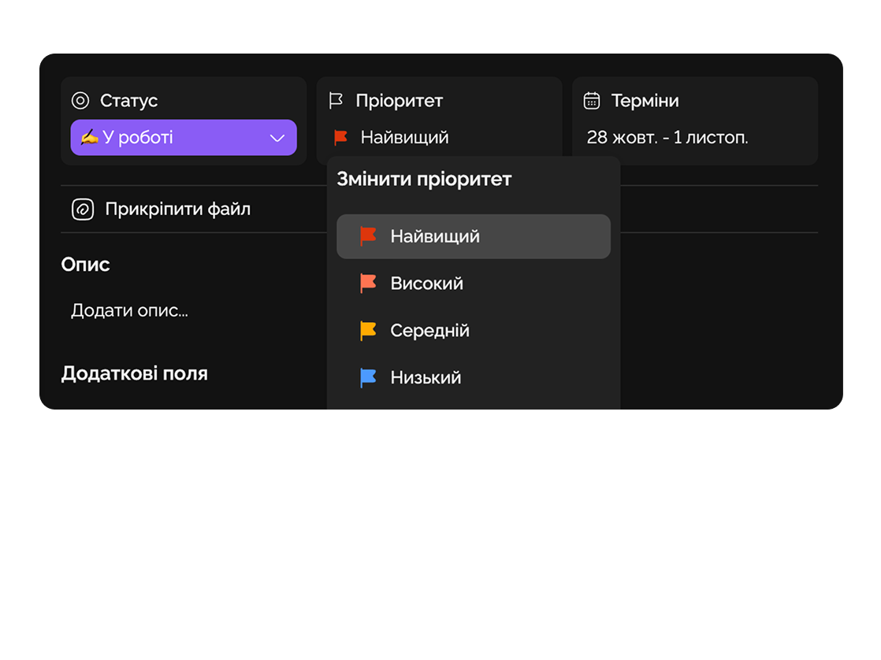Click the red flag beside current priority
The width and height of the screenshot is (881, 660).
click(x=340, y=138)
